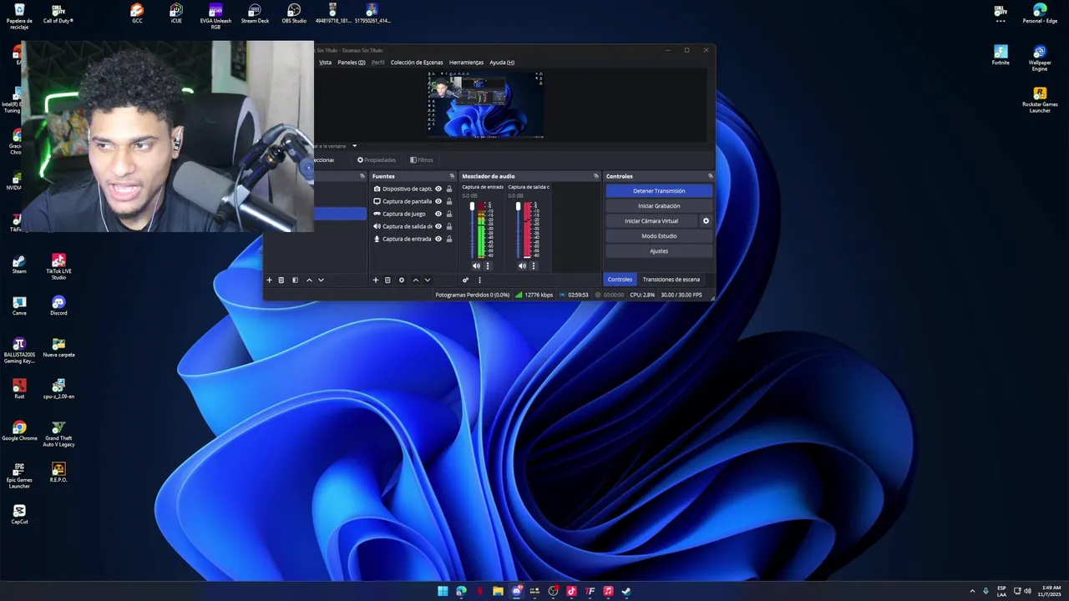This screenshot has height=601, width=1069.
Task: Open iCUE desktop shortcut
Action: 176,13
